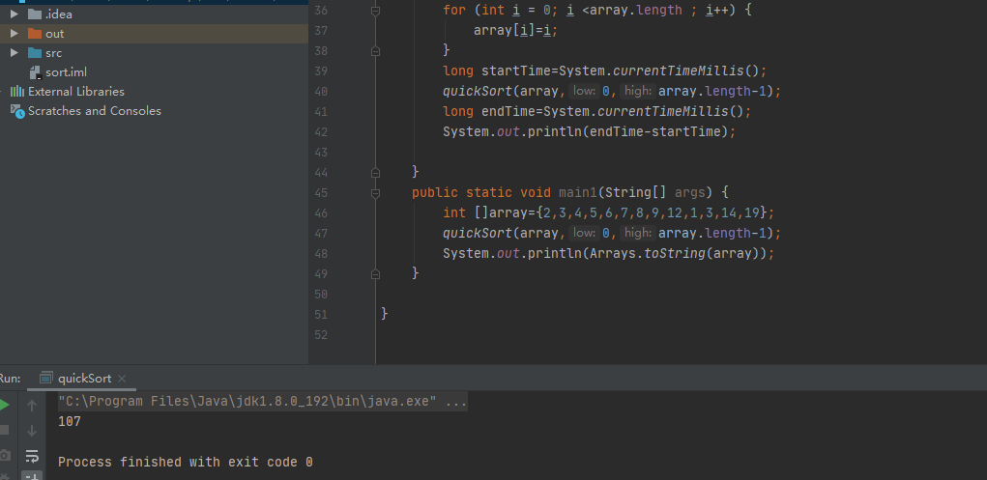This screenshot has height=480, width=987.
Task: Rerun quickSort with the green play icon
Action: [4, 405]
